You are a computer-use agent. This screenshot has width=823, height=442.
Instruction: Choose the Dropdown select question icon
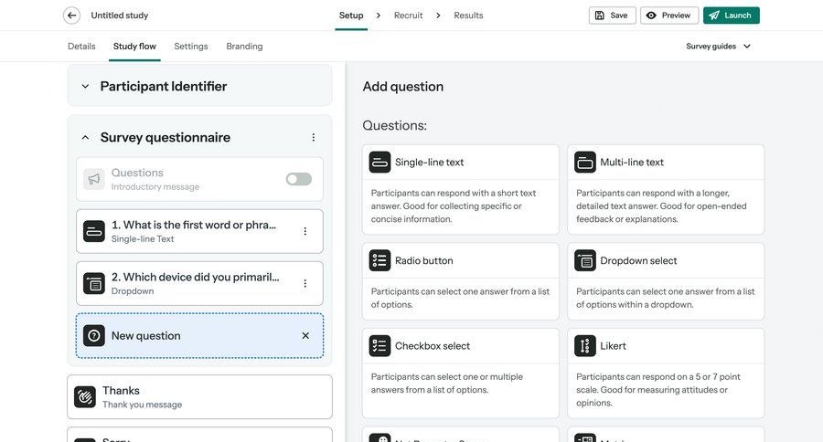585,260
